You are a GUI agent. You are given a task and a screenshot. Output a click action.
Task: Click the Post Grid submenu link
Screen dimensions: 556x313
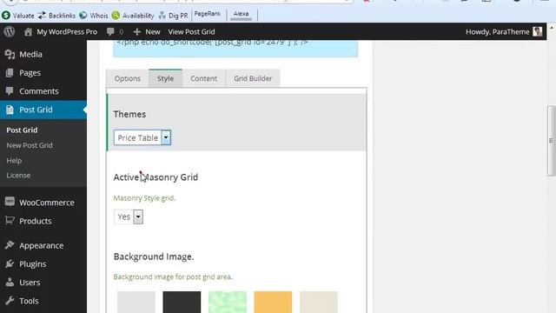point(22,130)
